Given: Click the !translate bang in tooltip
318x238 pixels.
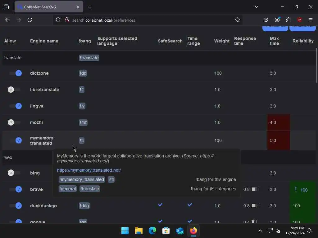Looking at the screenshot, I should coord(90,189).
